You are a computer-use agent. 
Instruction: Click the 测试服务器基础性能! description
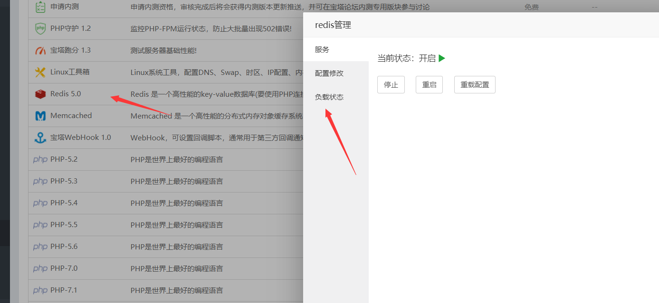click(x=163, y=50)
